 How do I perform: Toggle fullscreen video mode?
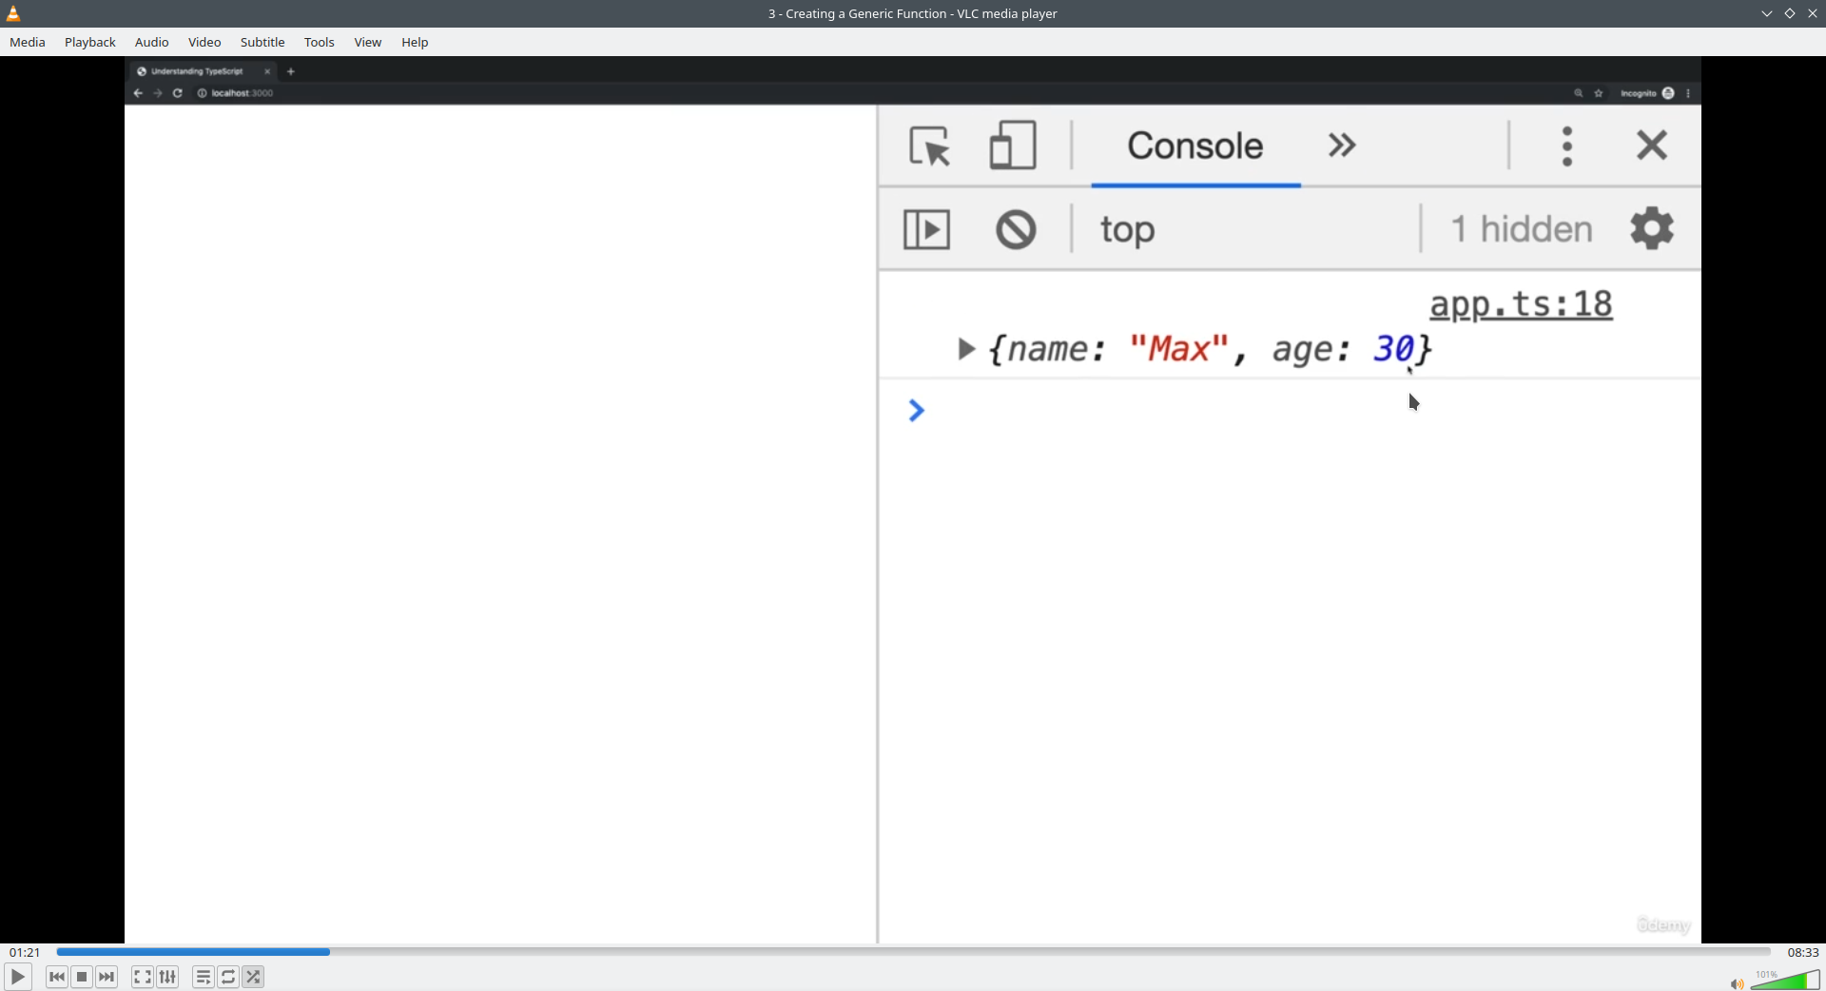point(143,977)
